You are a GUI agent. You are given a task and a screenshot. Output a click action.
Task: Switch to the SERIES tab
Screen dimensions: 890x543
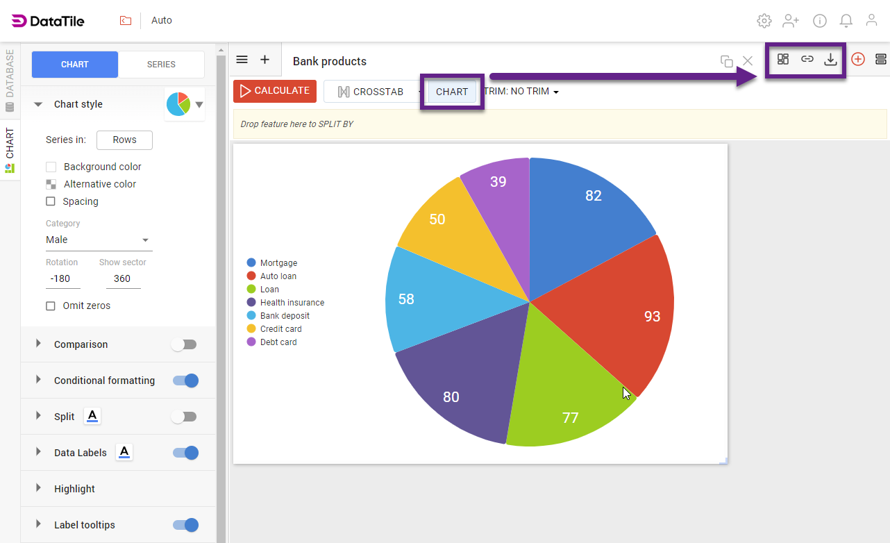pyautogui.click(x=161, y=65)
